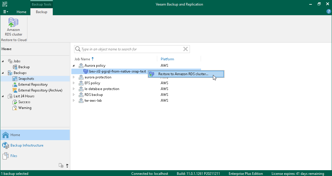Screen dimensions: 332x176
Task: Collapse the Last 24 Hours tree node
Action: click(3, 96)
